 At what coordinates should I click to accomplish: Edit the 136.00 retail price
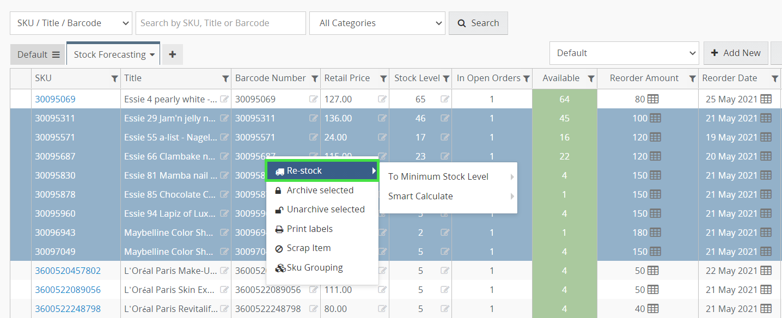[x=383, y=118]
